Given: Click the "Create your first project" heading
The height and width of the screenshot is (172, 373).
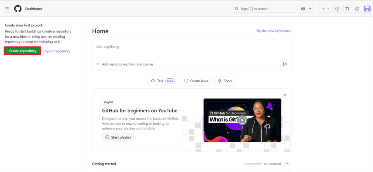Looking at the screenshot, I should pos(24,25).
